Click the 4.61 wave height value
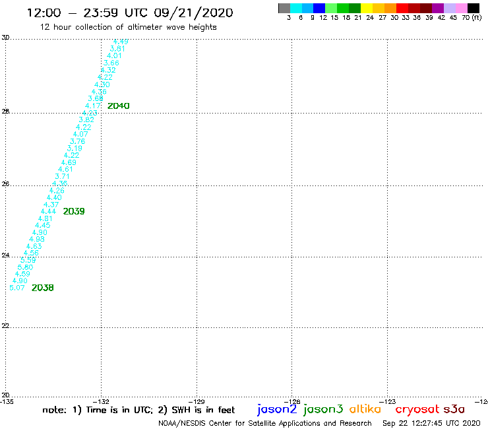 click(65, 169)
